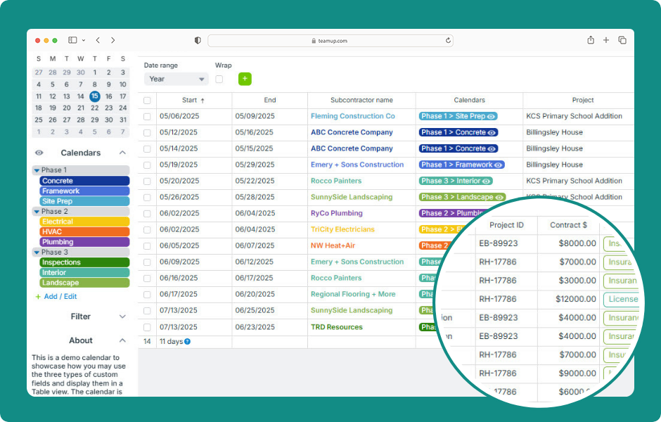Expand the Filter section chevron
The image size is (661, 422).
122,317
